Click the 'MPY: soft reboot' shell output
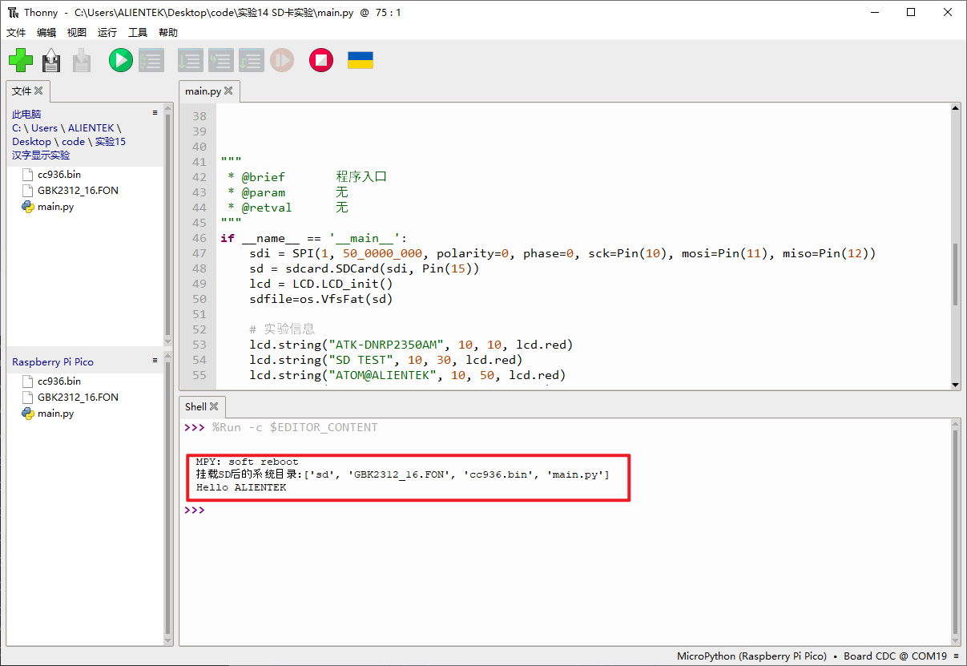This screenshot has height=666, width=967. point(247,462)
